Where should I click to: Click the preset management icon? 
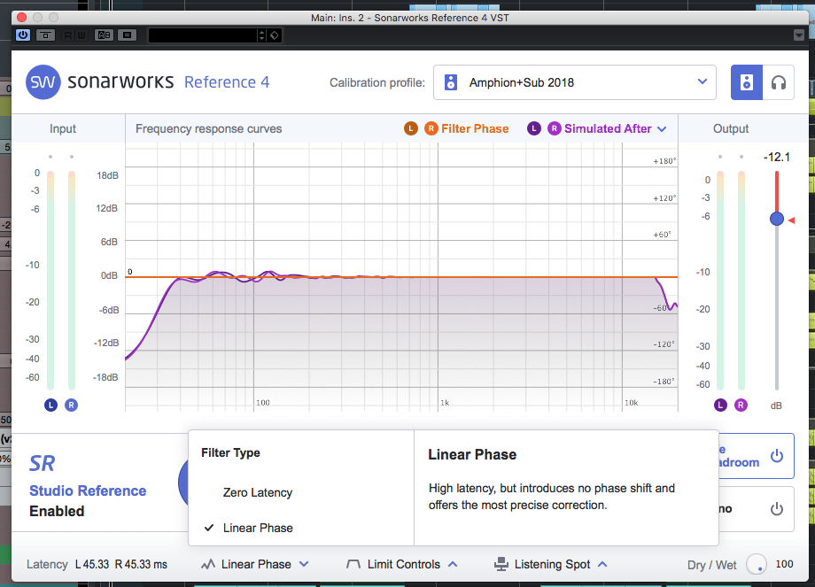tap(45, 35)
